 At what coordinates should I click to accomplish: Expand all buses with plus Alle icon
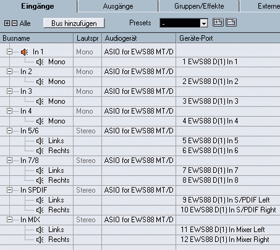point(7,23)
